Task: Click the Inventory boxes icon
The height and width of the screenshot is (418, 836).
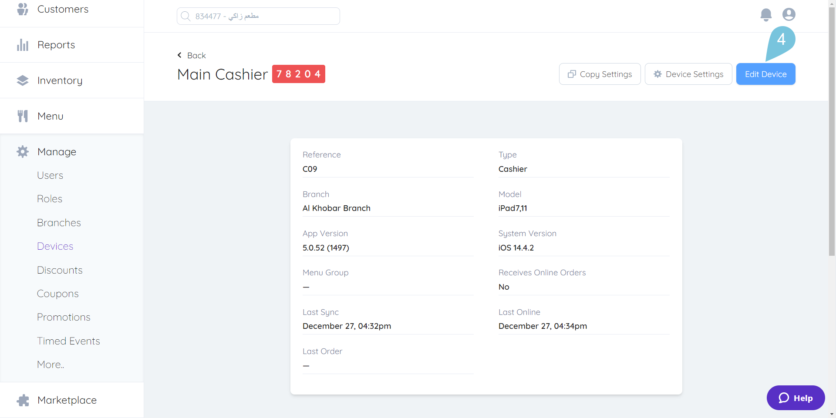Action: [22, 80]
